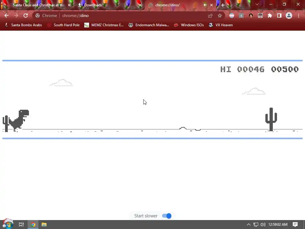Go back with the browser back arrow

pos(7,16)
